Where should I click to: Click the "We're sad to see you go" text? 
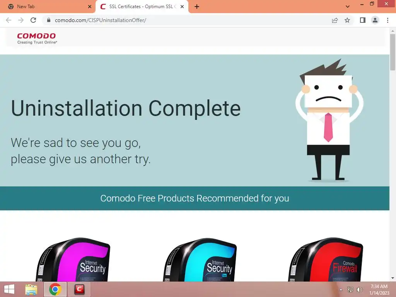pyautogui.click(x=76, y=143)
